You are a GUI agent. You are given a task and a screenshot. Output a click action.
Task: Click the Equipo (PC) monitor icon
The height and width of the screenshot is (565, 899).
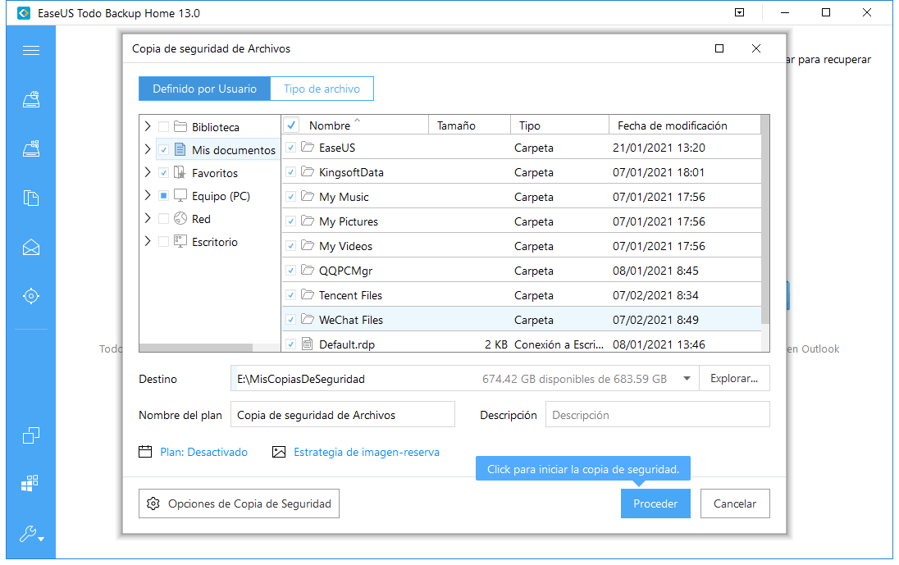pyautogui.click(x=180, y=195)
